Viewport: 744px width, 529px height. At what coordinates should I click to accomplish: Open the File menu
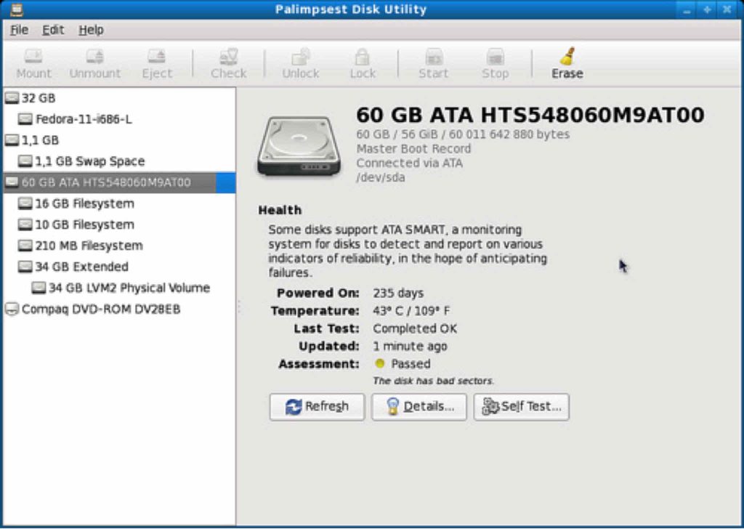(x=19, y=30)
